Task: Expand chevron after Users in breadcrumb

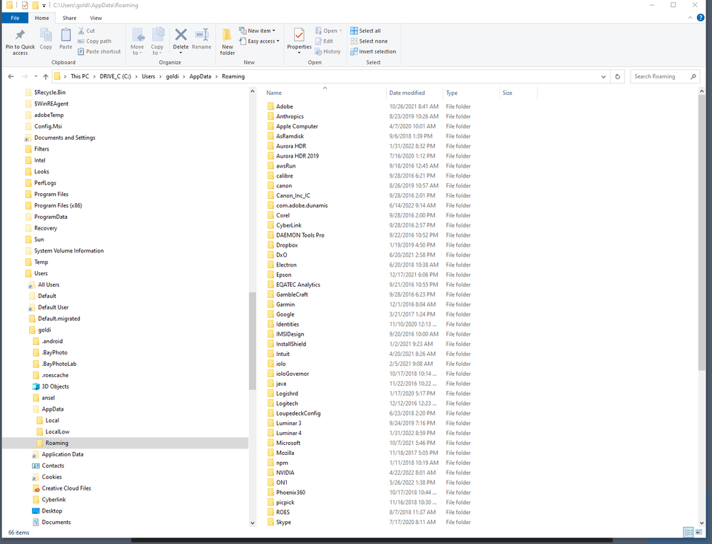Action: (161, 76)
